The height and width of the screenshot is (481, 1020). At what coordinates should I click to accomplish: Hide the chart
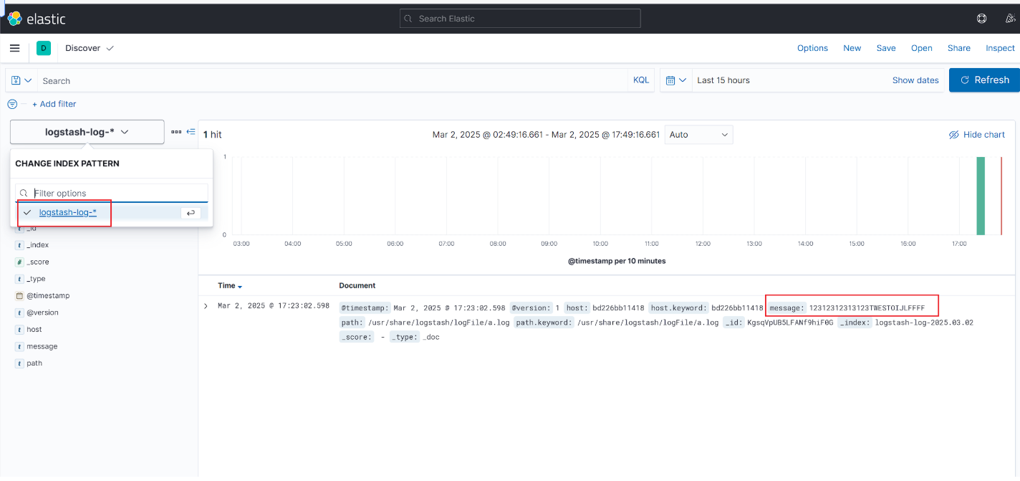pos(977,135)
